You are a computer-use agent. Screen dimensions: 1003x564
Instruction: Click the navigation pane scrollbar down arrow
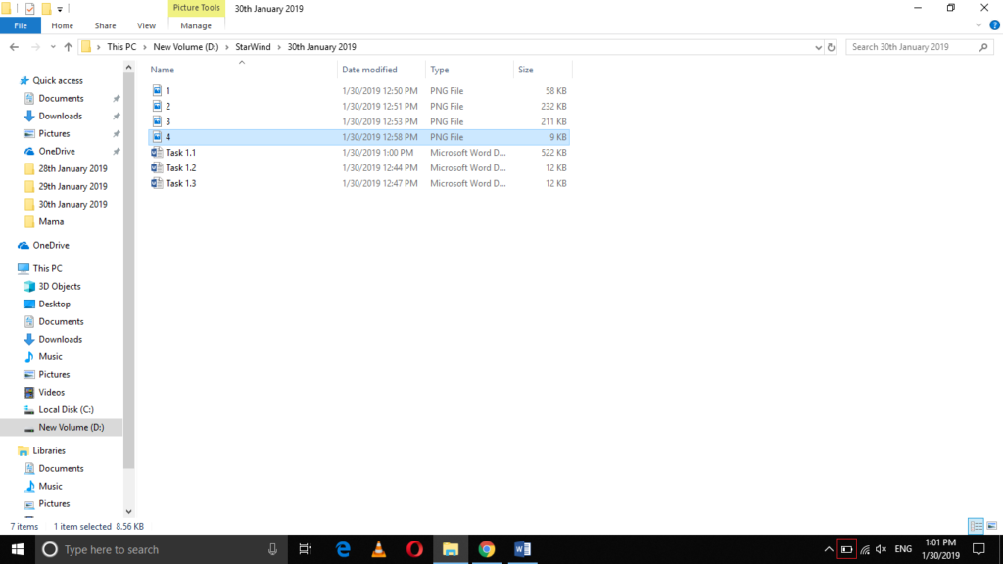(128, 511)
